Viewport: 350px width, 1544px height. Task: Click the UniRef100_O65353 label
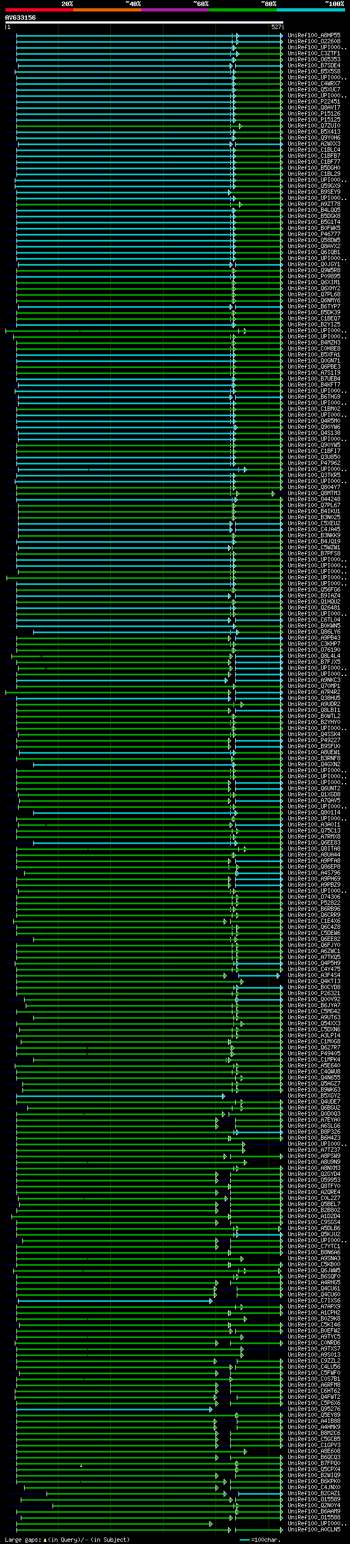[x=314, y=59]
